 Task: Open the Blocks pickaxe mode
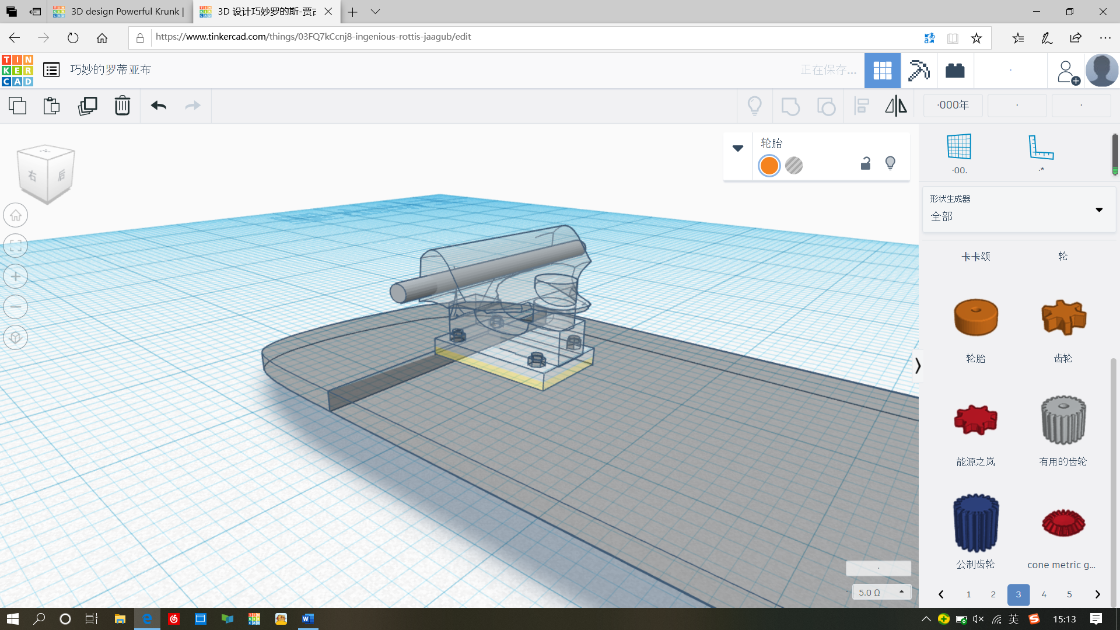[919, 71]
